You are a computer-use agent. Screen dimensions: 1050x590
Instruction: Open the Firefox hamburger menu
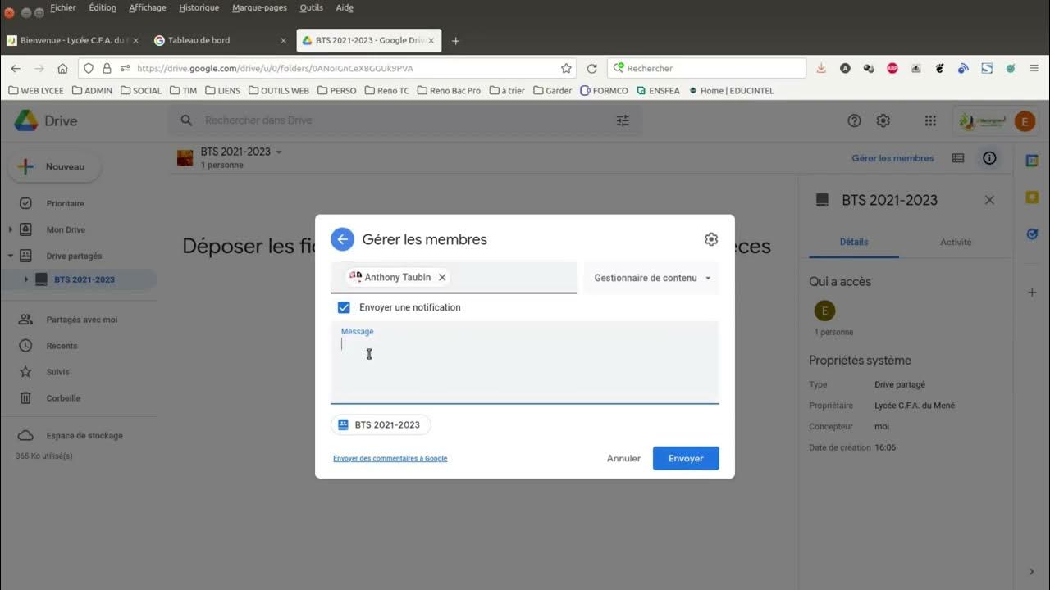pos(1034,69)
